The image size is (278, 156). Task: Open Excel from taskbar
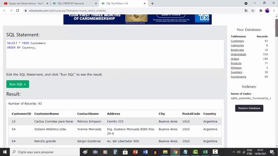[x=205, y=152]
